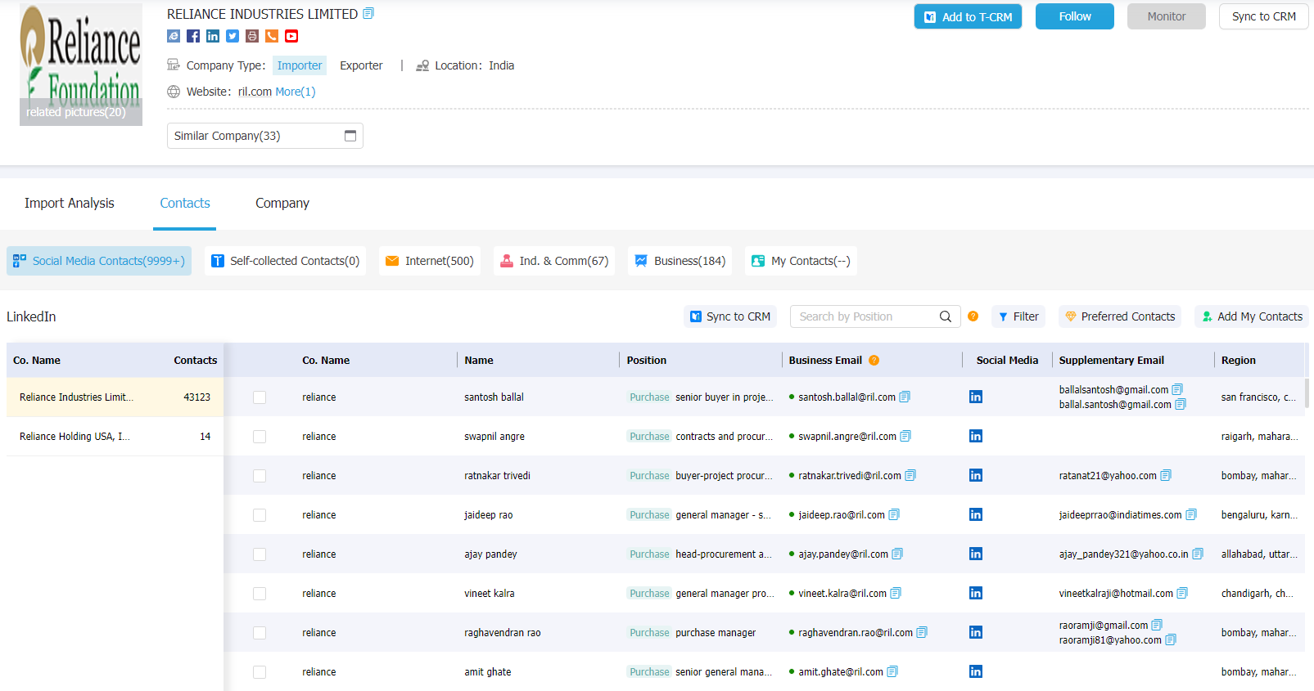Tick checkbox for jaideep rao row
The image size is (1314, 691).
(260, 515)
